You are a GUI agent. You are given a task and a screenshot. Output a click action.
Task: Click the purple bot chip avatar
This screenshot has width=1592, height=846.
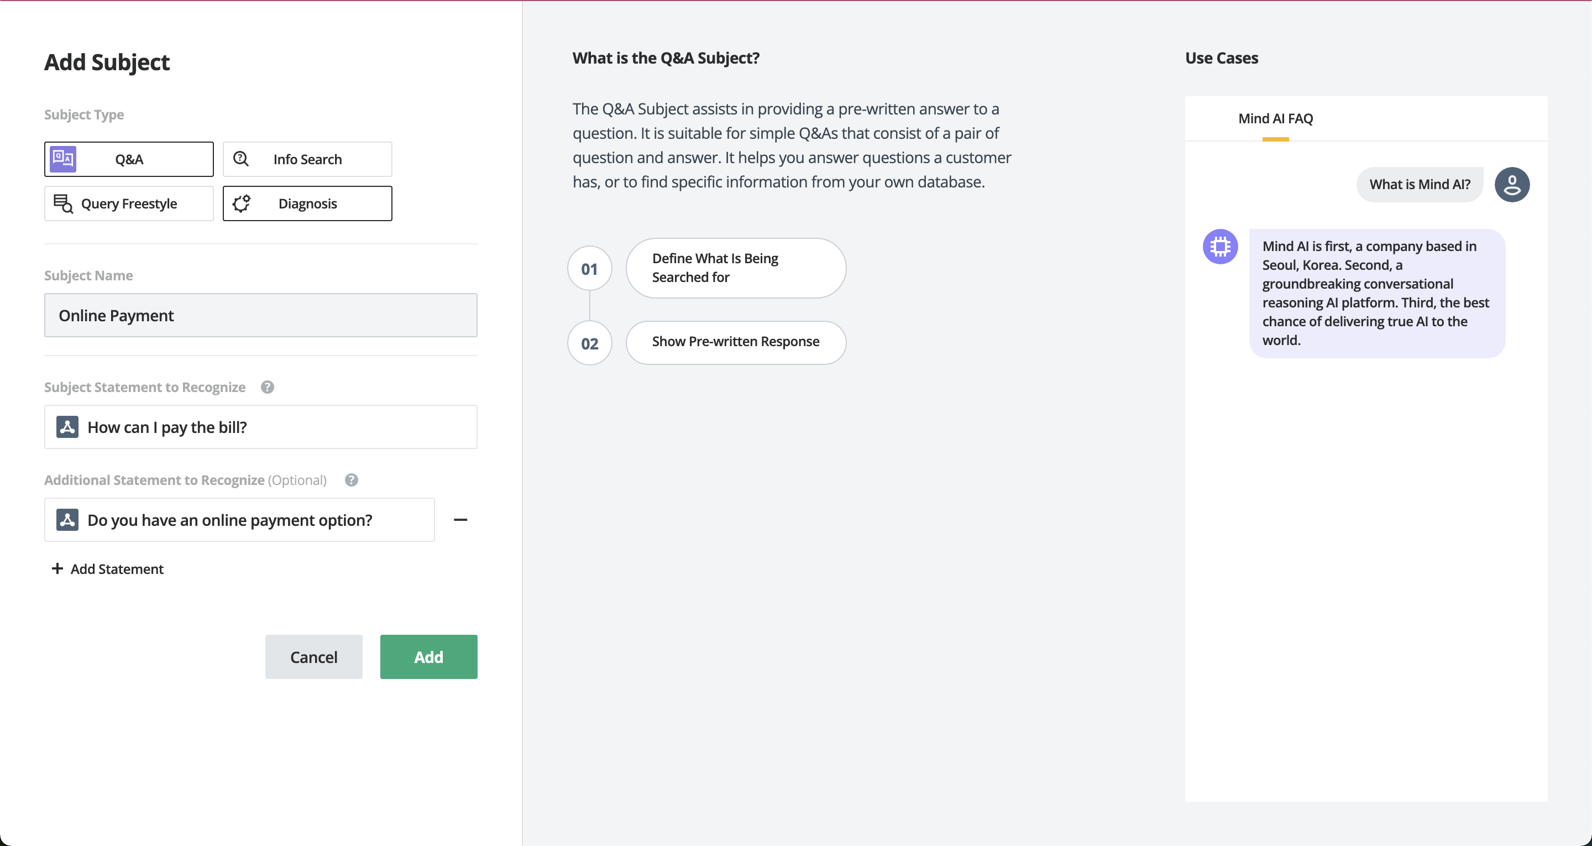1220,247
